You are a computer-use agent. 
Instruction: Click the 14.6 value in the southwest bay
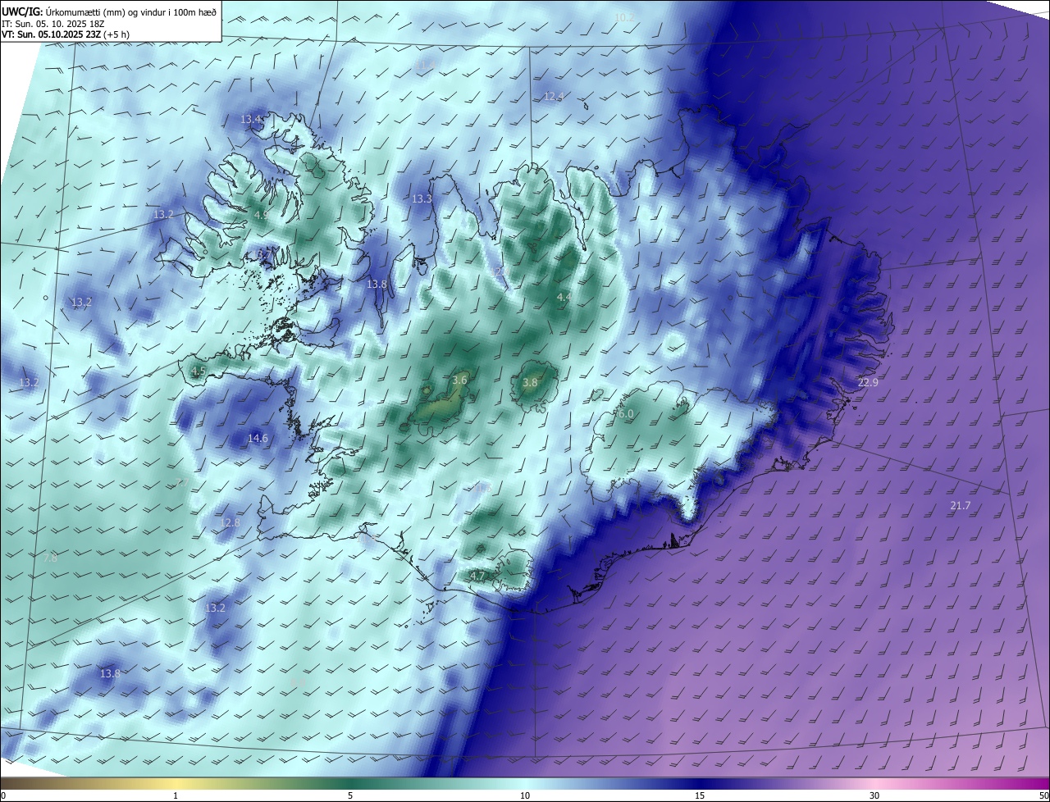[x=258, y=439]
